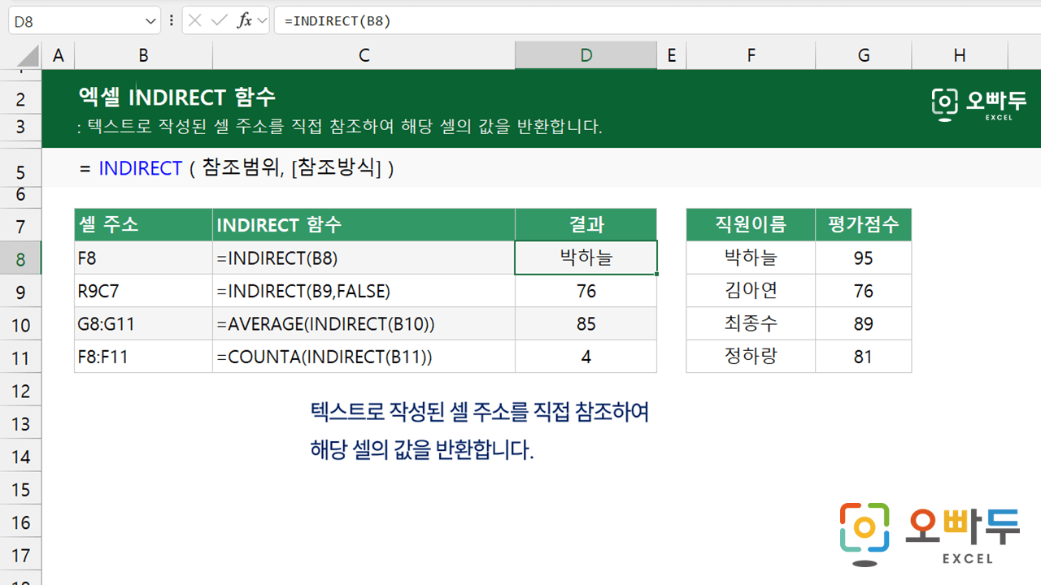Click the Insert Function fx icon
Viewport: 1041px width, 585px height.
point(244,21)
